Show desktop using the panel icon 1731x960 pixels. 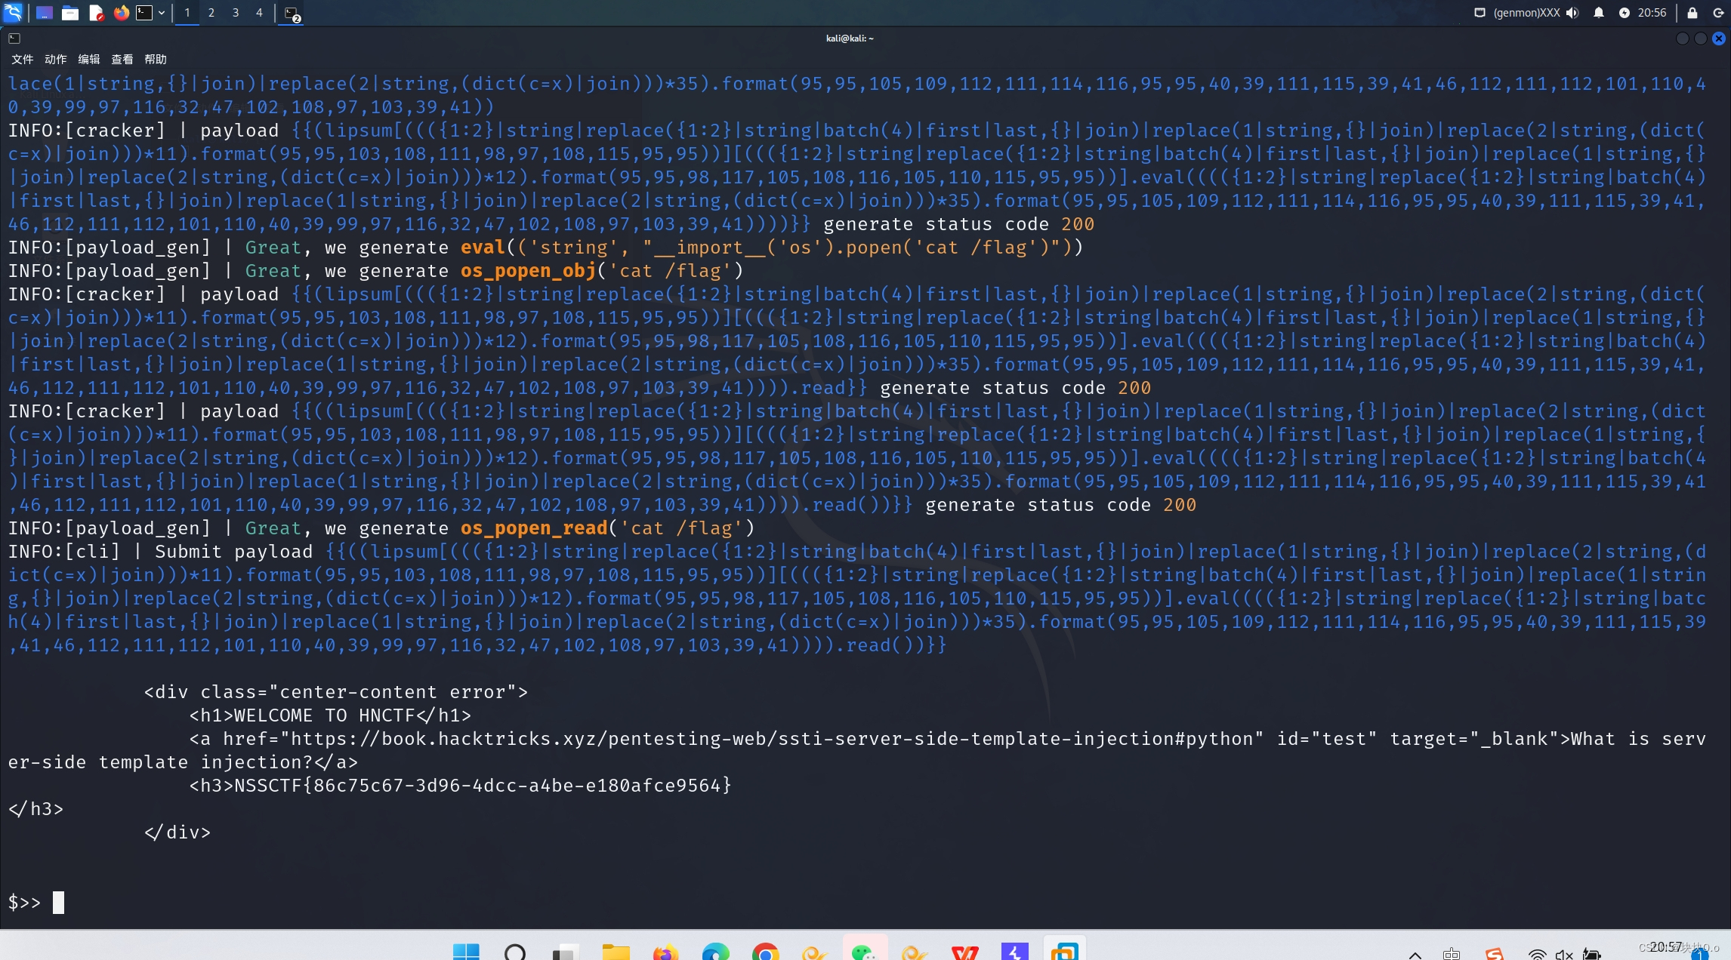[45, 12]
